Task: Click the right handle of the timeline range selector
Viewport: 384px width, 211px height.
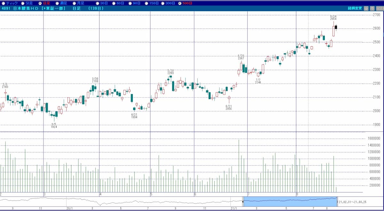Action: click(337, 202)
